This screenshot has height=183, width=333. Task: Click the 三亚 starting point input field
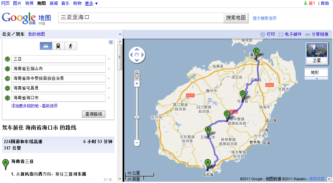tap(59, 59)
